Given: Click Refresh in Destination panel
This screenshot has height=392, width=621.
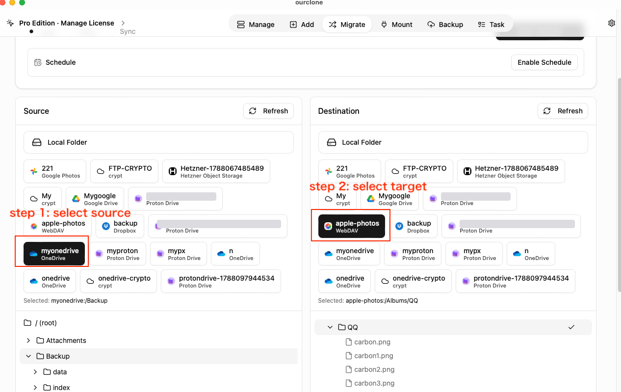Looking at the screenshot, I should point(563,111).
